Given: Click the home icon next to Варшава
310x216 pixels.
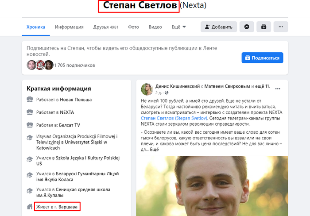Looking at the screenshot, I should (x=30, y=207).
